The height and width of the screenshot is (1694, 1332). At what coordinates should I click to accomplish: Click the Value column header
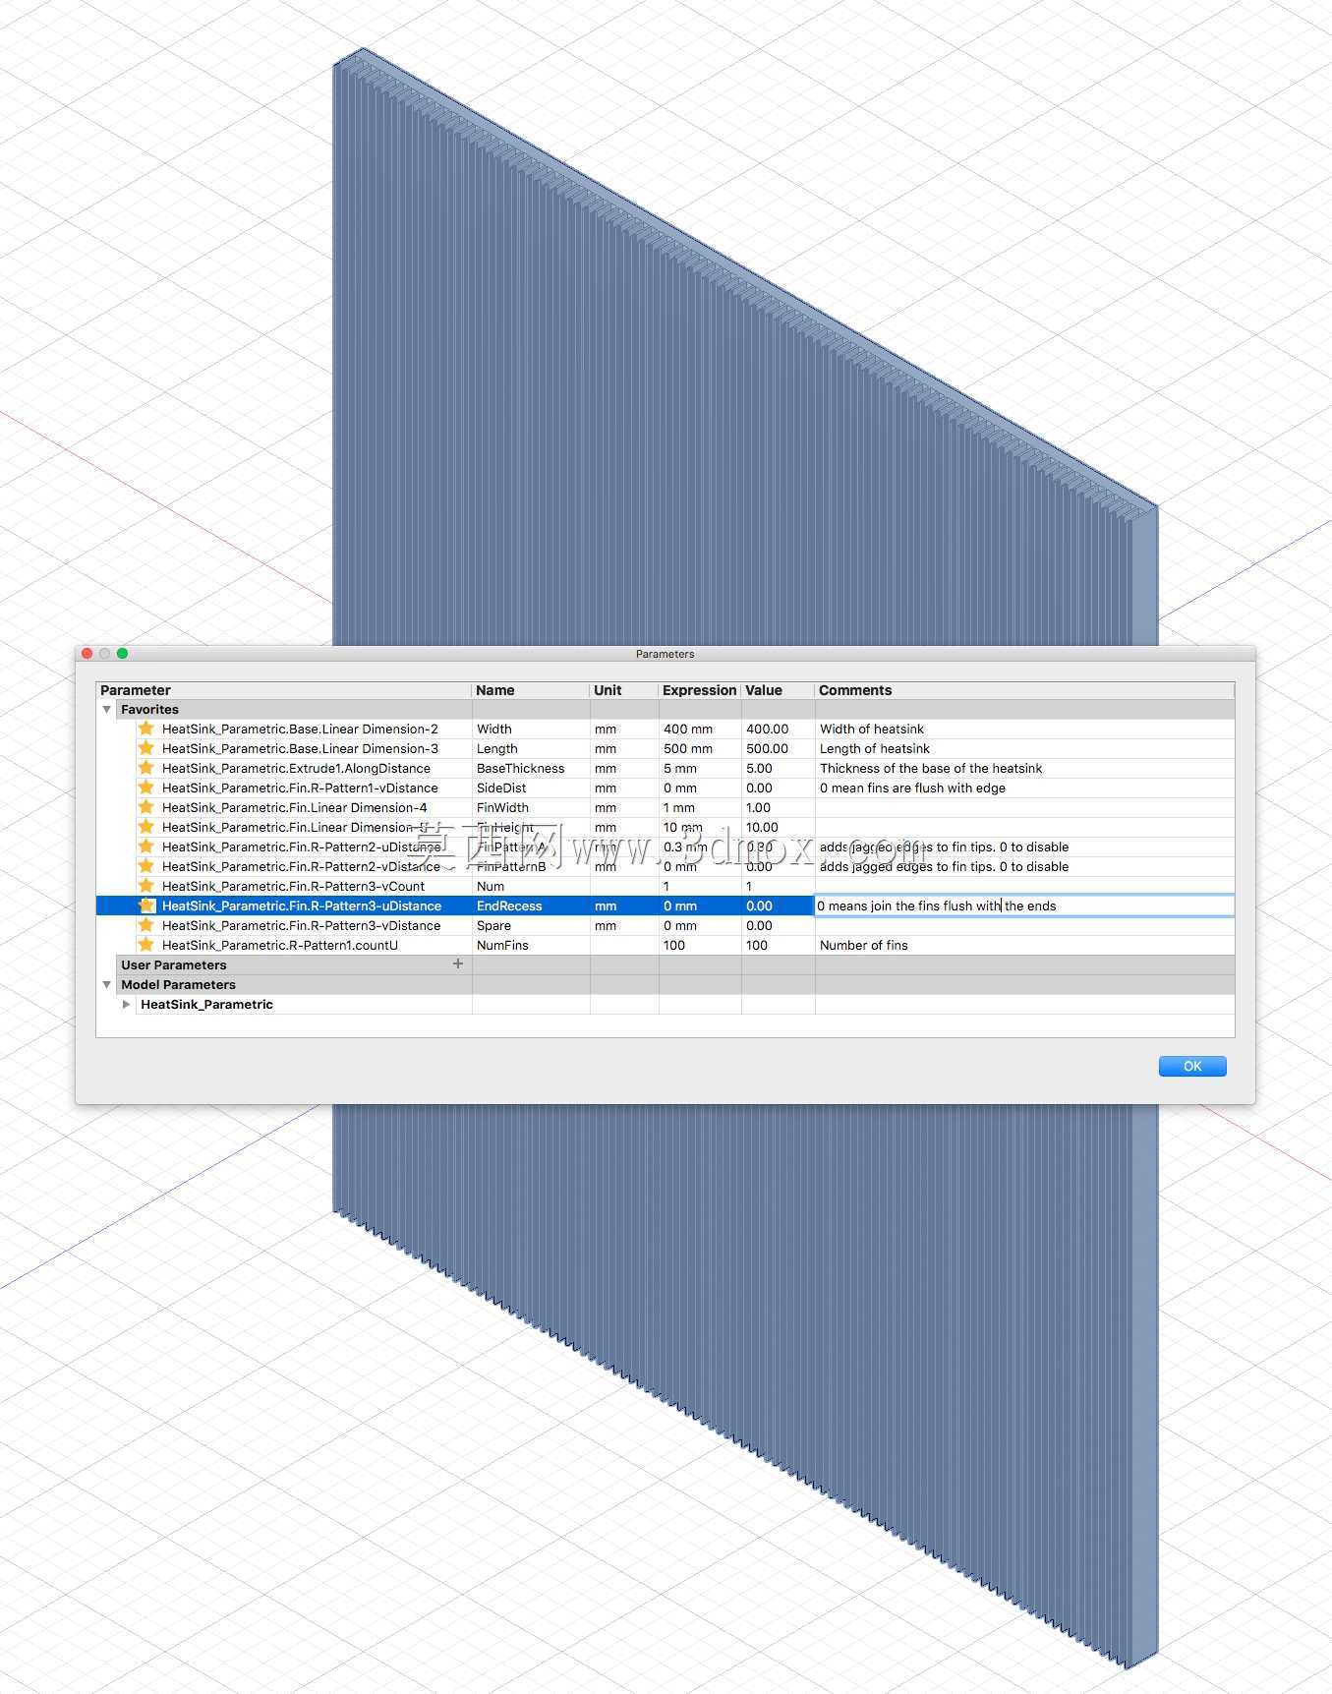[x=778, y=690]
